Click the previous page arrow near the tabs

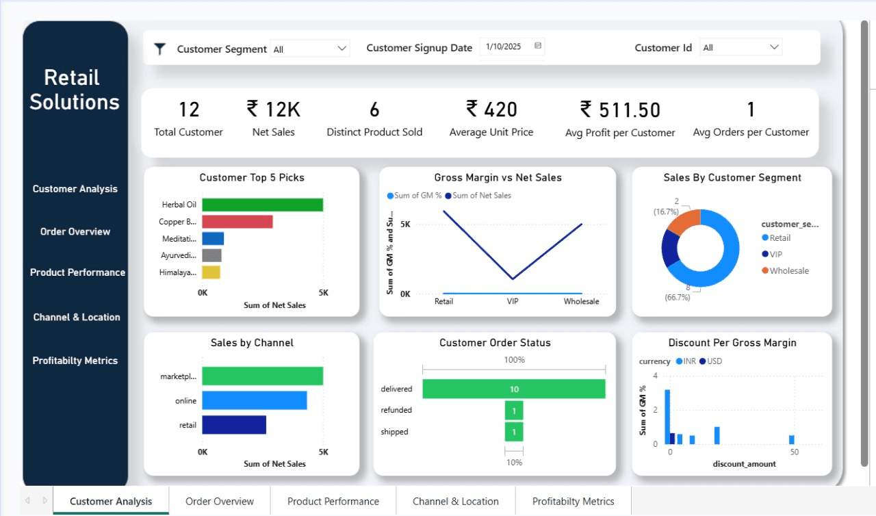coord(27,500)
